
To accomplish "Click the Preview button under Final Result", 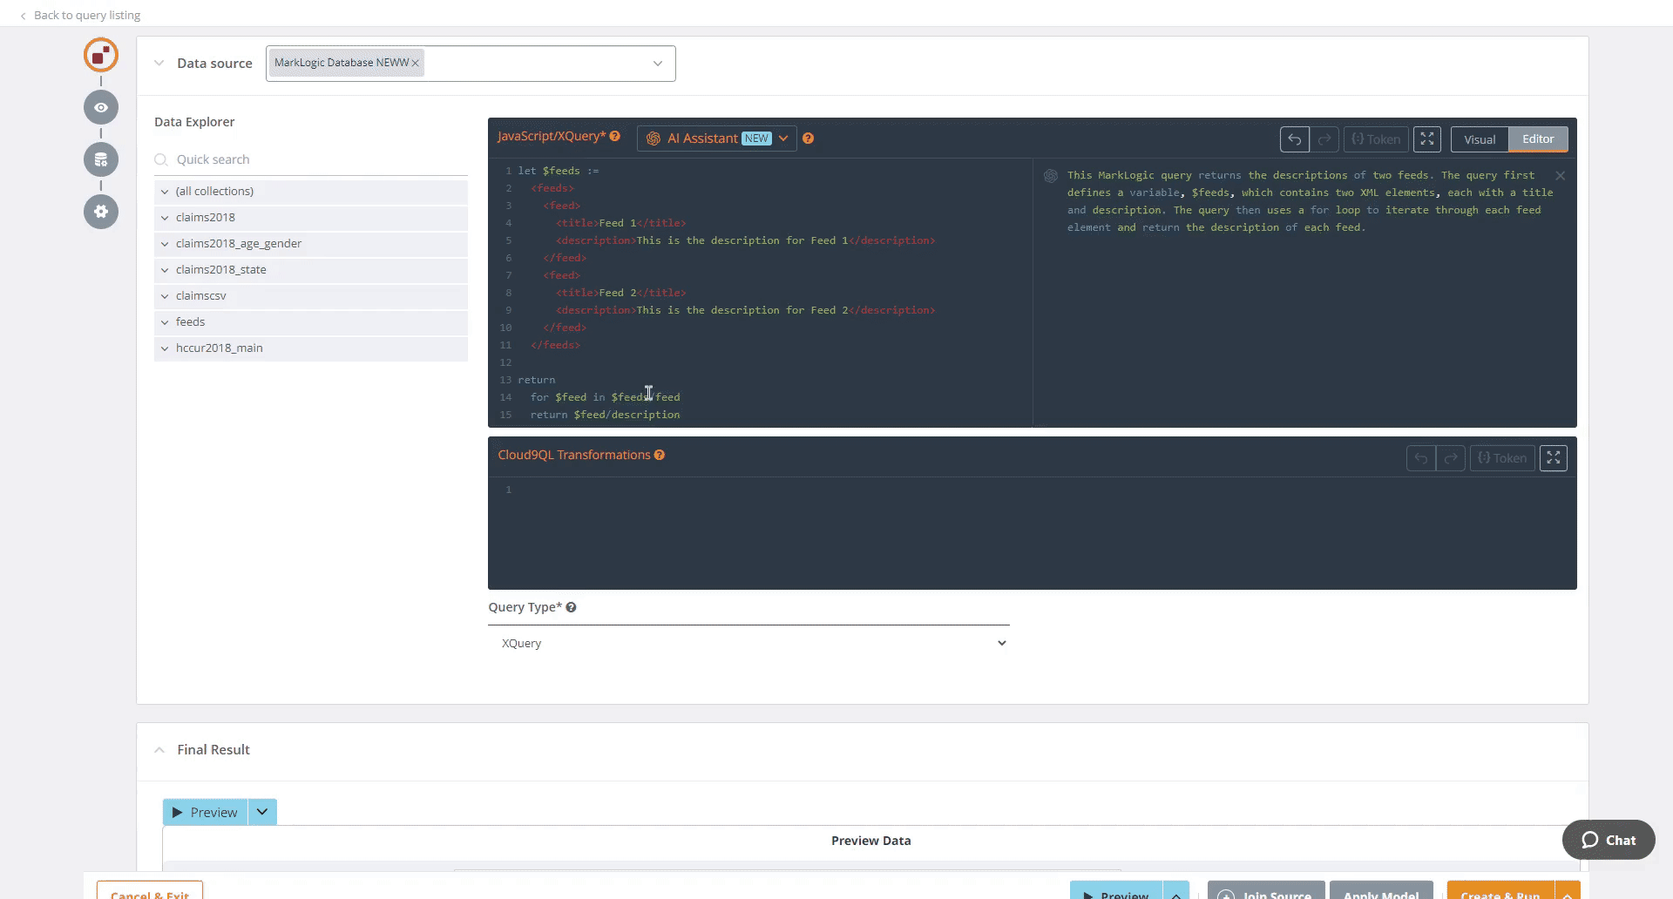I will (206, 812).
